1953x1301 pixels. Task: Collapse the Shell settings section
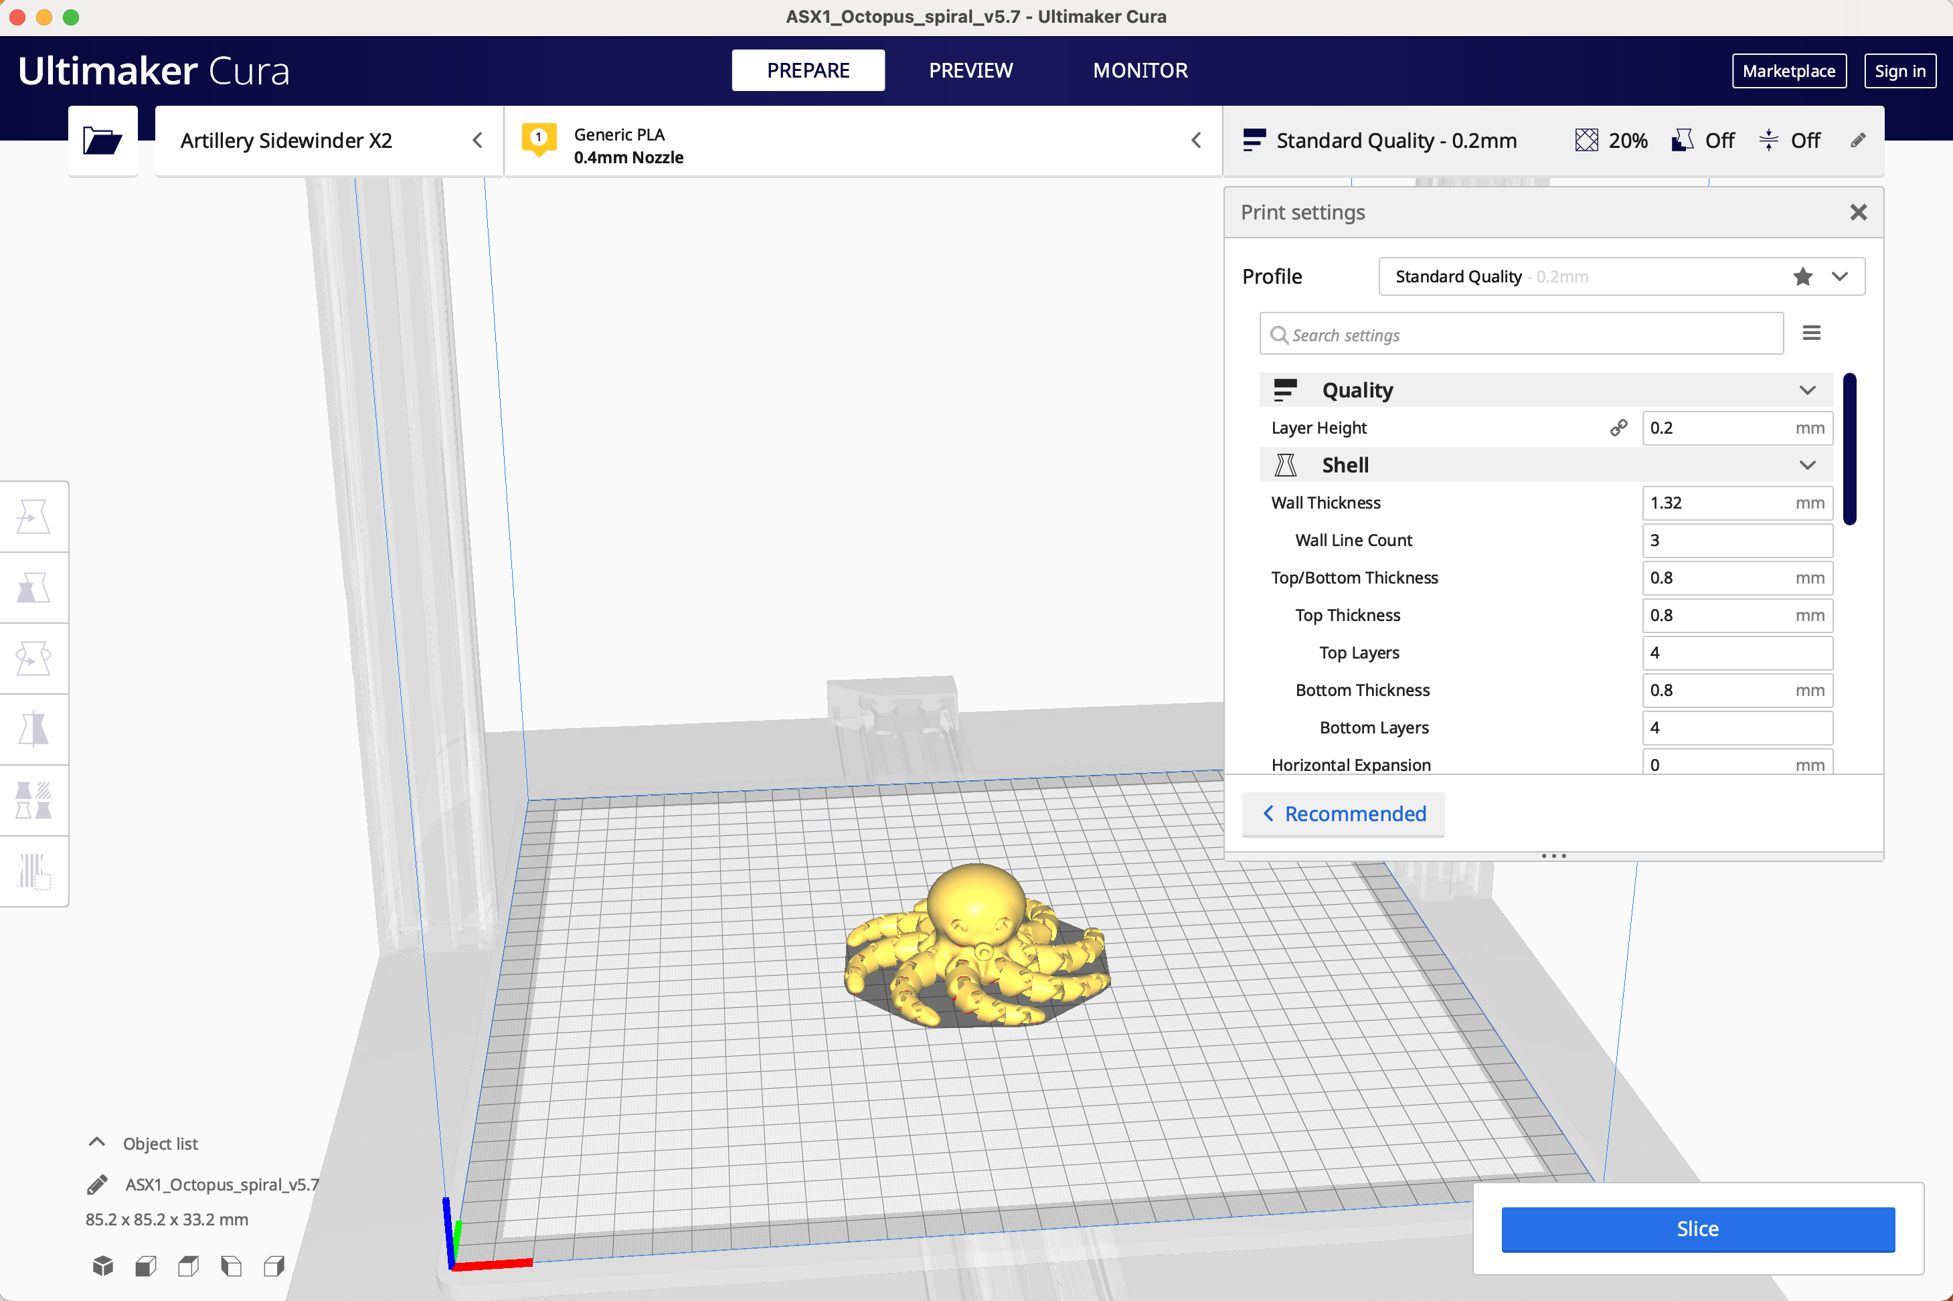1808,466
